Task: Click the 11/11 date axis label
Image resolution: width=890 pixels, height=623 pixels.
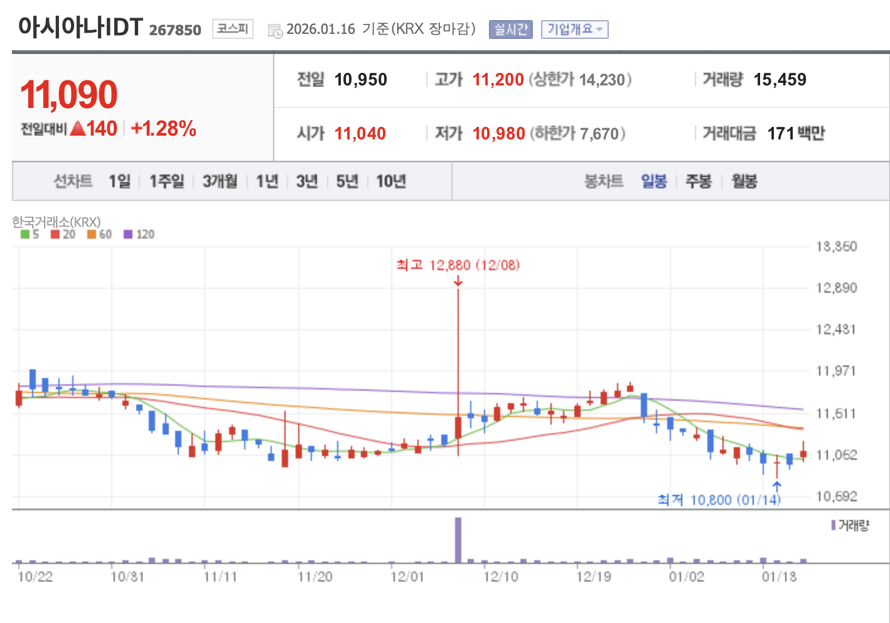Action: pos(220,577)
